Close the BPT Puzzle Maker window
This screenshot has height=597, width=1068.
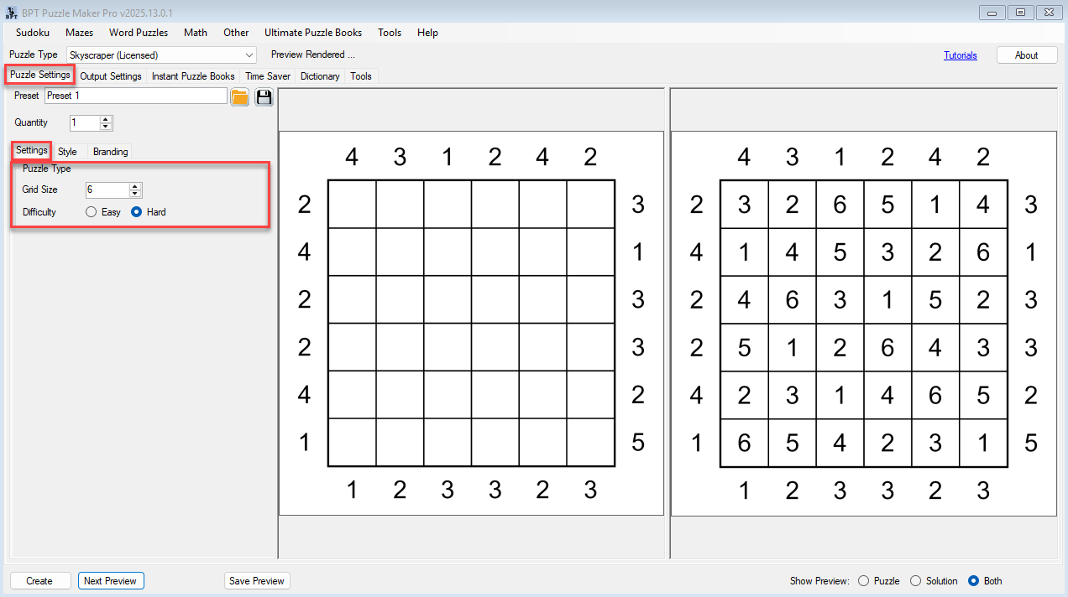pyautogui.click(x=1049, y=13)
